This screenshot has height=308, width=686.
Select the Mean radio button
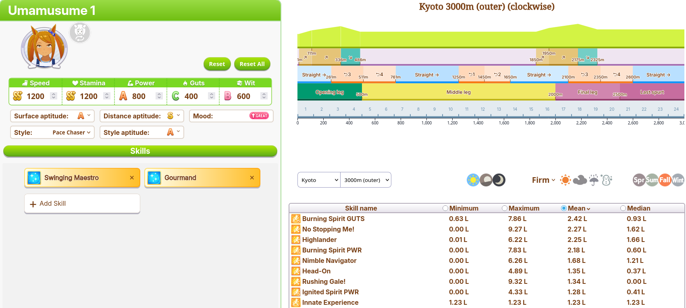pos(564,208)
